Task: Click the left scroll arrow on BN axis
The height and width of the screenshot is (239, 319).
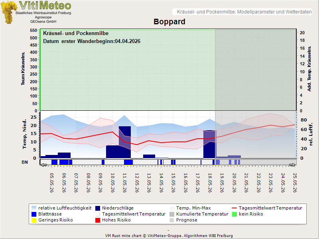Action: (44, 165)
